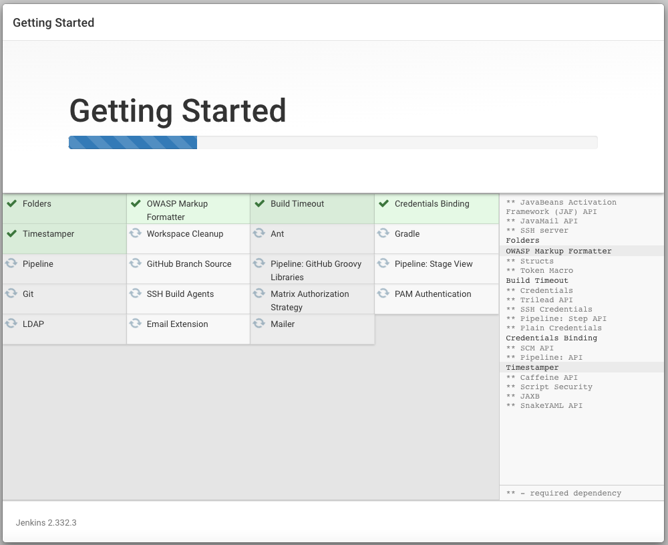This screenshot has height=545, width=668.
Task: Click the green checkmark next to Timestamper
Action: tap(12, 233)
